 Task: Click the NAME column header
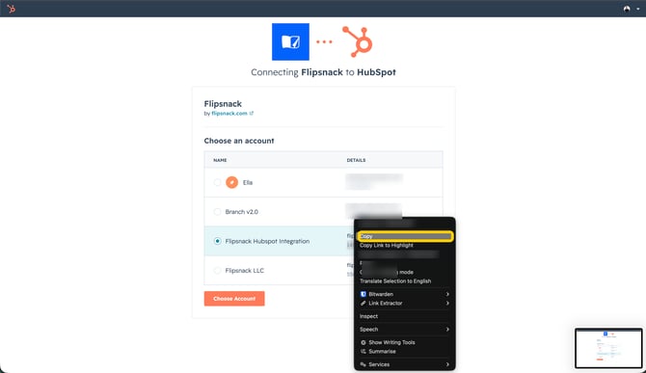220,160
